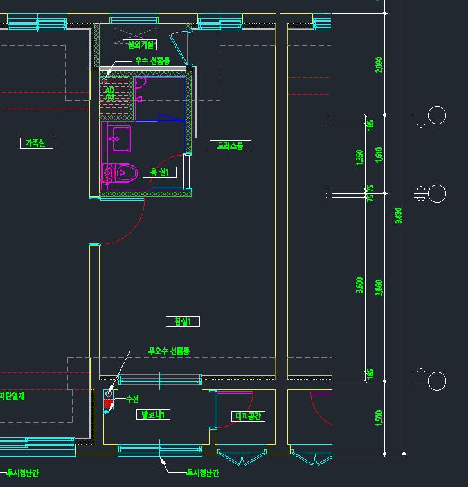Screen dimensions: 468x487
Task: Select the red 수전 faucet block
Action: click(108, 404)
